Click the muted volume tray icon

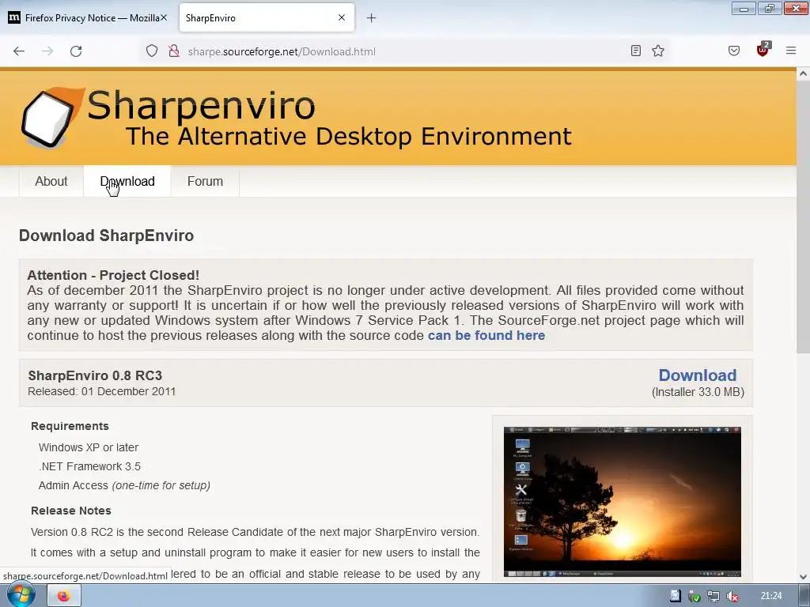732,597
